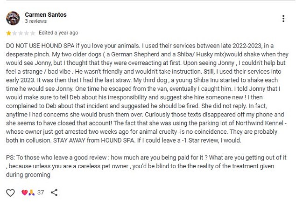
Task: Open the Carmen Santos profile name link
Action: click(x=45, y=15)
